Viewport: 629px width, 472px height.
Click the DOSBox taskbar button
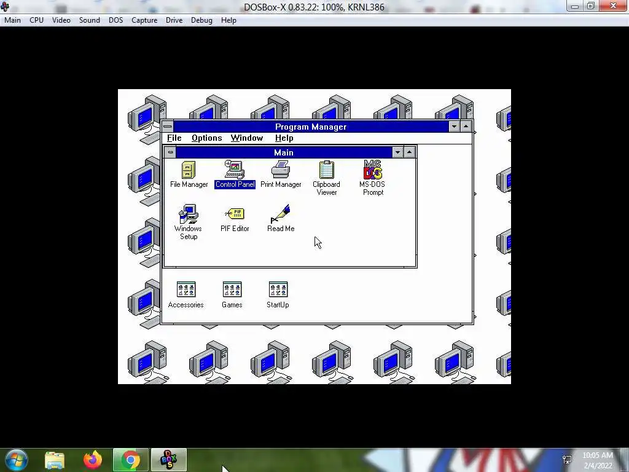click(168, 460)
